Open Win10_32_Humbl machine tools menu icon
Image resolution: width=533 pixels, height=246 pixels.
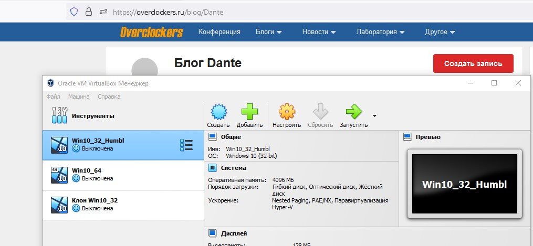click(x=186, y=145)
